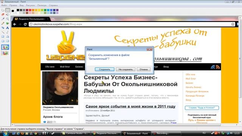Choose the opaque selection option
The width and height of the screenshot is (242, 136).
pyautogui.click(x=5, y=47)
